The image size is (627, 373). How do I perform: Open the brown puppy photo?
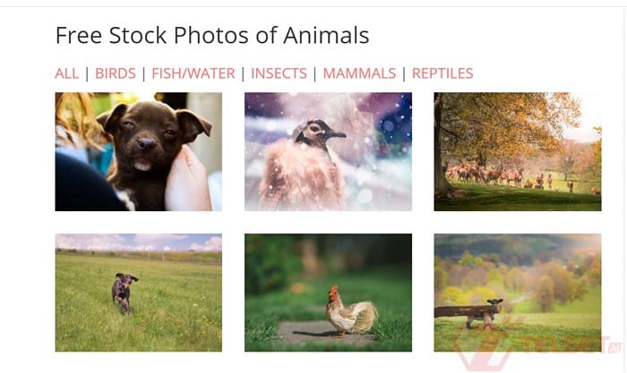coord(138,151)
